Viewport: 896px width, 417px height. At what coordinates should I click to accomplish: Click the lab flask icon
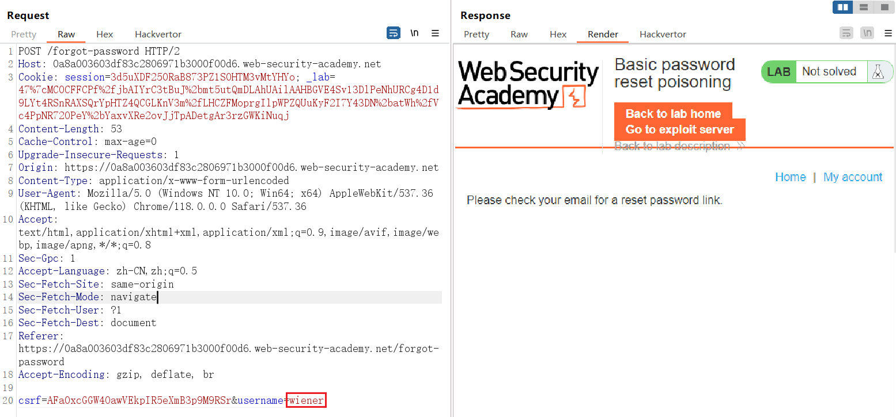pos(878,72)
